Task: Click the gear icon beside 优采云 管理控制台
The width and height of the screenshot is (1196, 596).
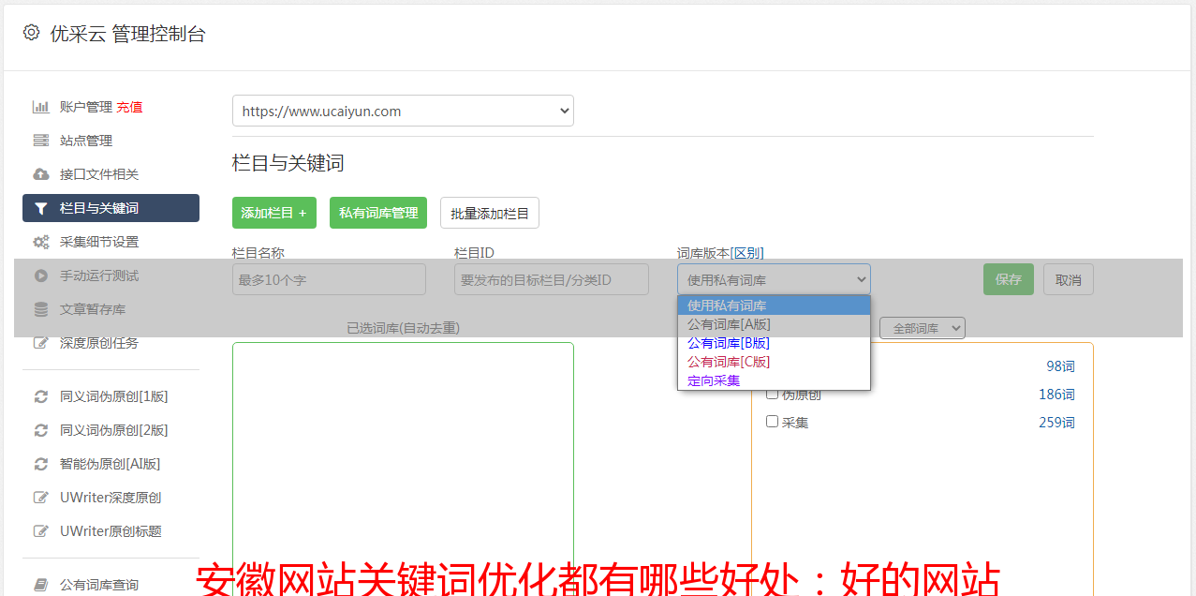Action: click(x=32, y=33)
